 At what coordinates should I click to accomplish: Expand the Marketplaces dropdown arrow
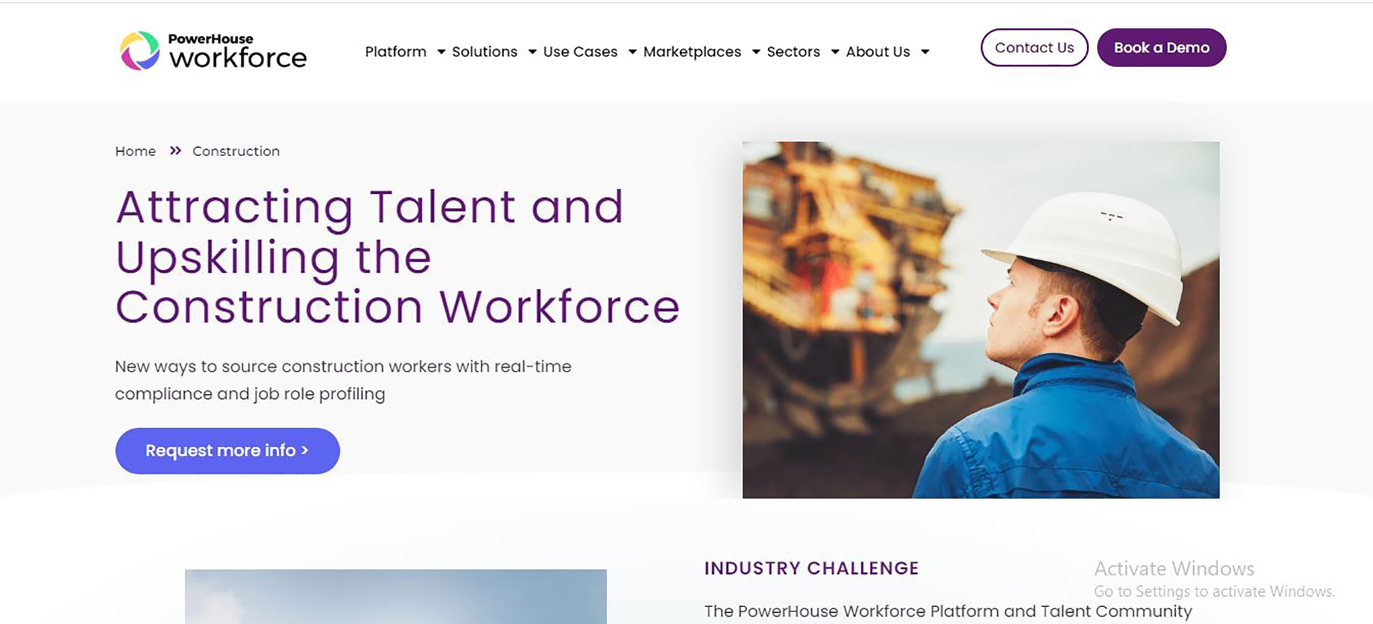tap(756, 52)
